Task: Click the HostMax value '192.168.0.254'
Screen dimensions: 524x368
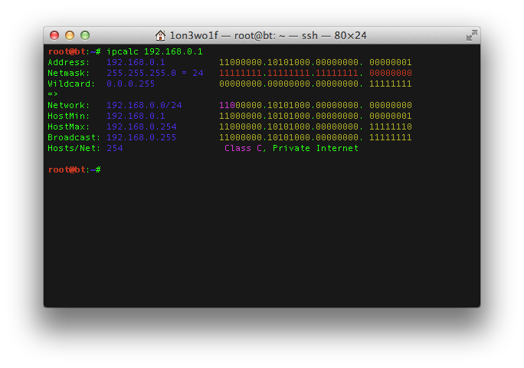Action: tap(142, 127)
